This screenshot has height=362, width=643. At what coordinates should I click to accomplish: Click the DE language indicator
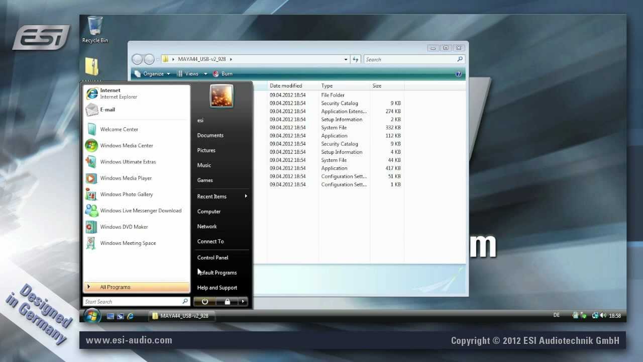(556, 315)
